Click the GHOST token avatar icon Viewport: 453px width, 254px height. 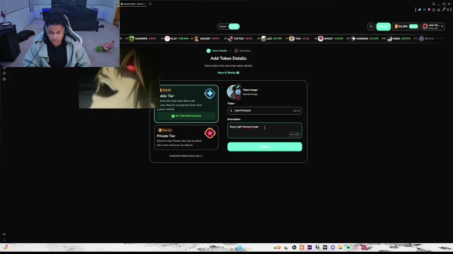(x=320, y=38)
